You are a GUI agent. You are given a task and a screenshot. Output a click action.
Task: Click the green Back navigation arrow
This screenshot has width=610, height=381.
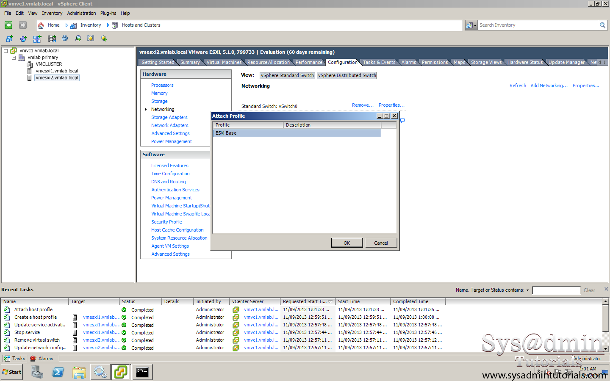8,25
